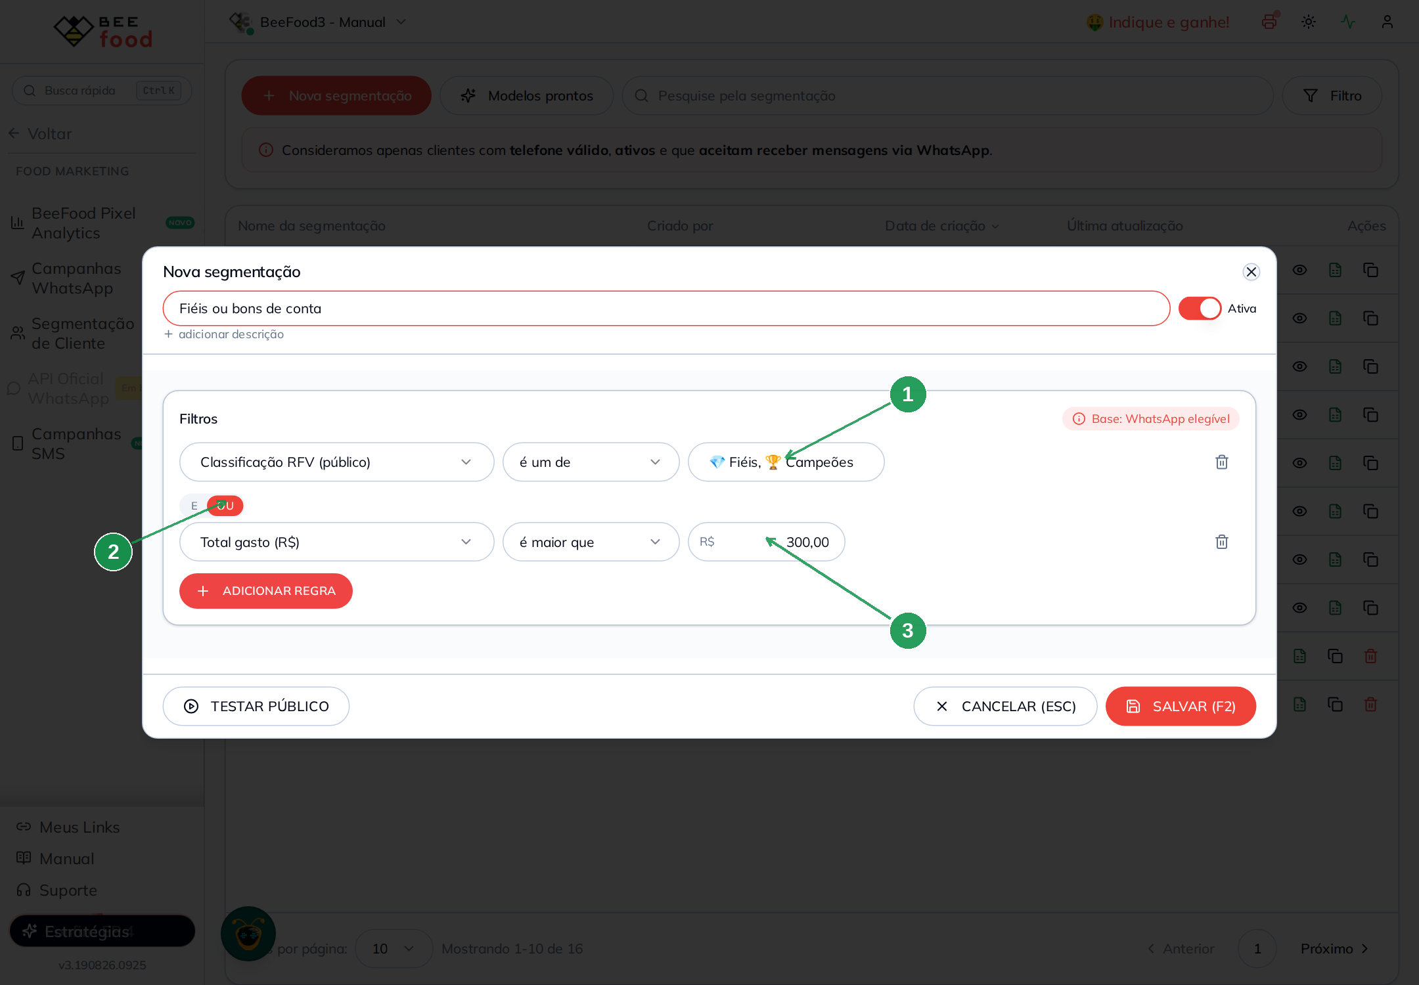Open API Oficial WhatsApp menu item
Image resolution: width=1419 pixels, height=985 pixels.
click(72, 389)
